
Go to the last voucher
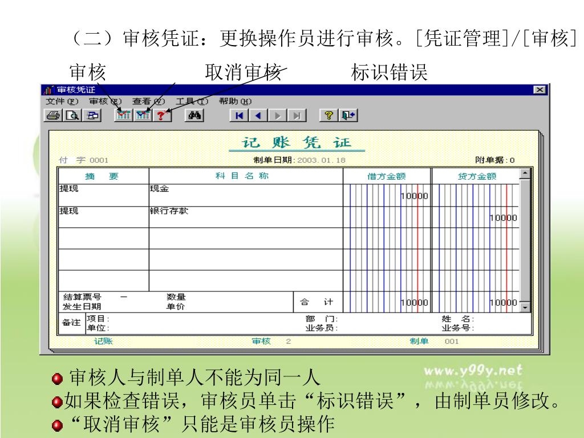pos(297,115)
